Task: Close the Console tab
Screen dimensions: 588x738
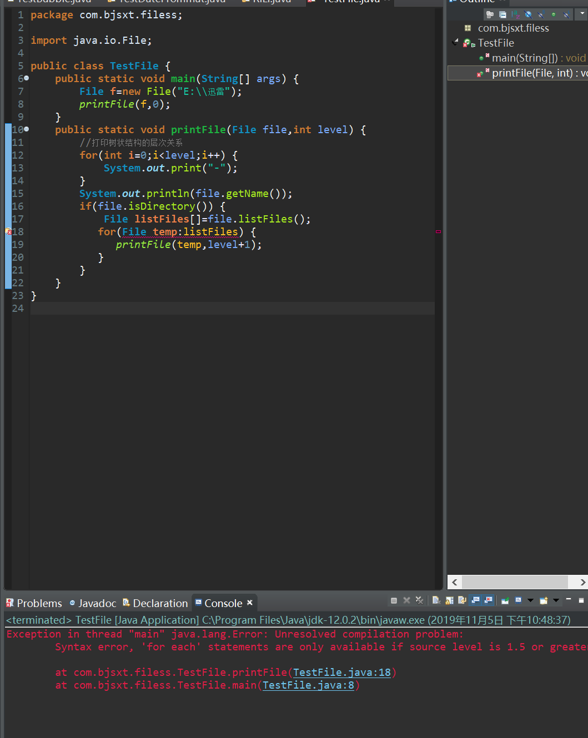Action: pyautogui.click(x=250, y=603)
